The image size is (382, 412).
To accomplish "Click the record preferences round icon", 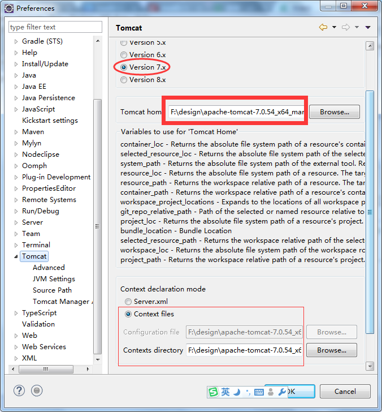I will (37, 390).
